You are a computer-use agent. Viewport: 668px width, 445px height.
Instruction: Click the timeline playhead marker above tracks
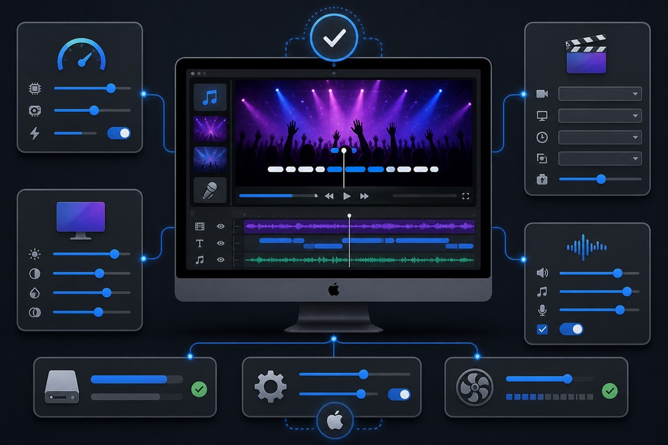[x=350, y=216]
